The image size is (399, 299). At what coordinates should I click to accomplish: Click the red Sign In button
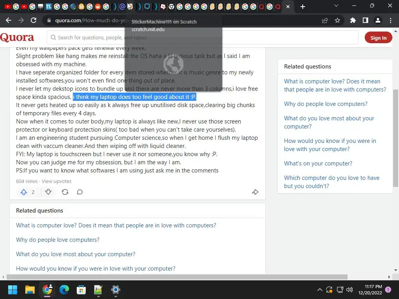pos(378,38)
